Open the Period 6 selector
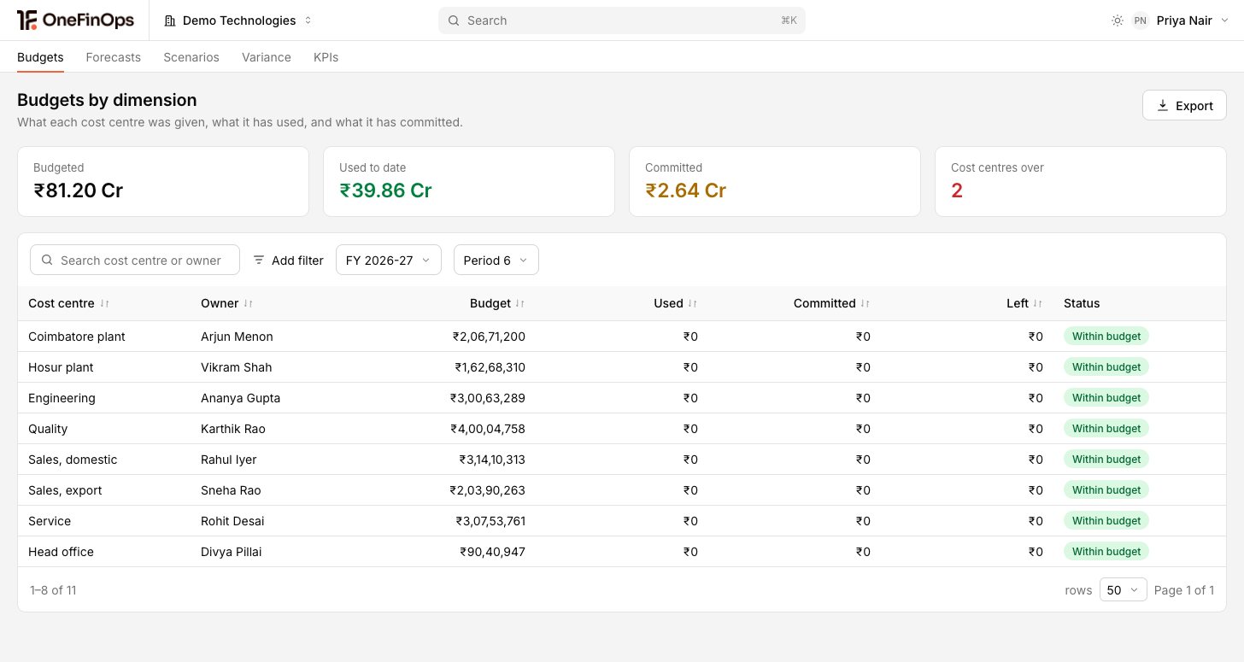 click(x=496, y=261)
